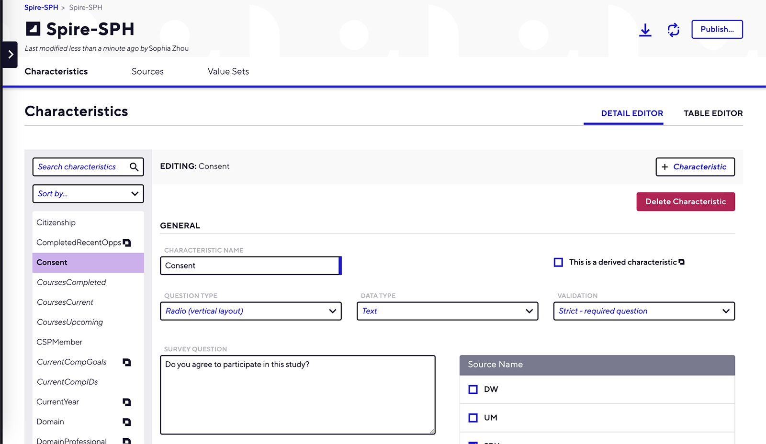Click derived icon beside CurrentCompGoals
Screen dimensions: 766x444
(x=127, y=362)
